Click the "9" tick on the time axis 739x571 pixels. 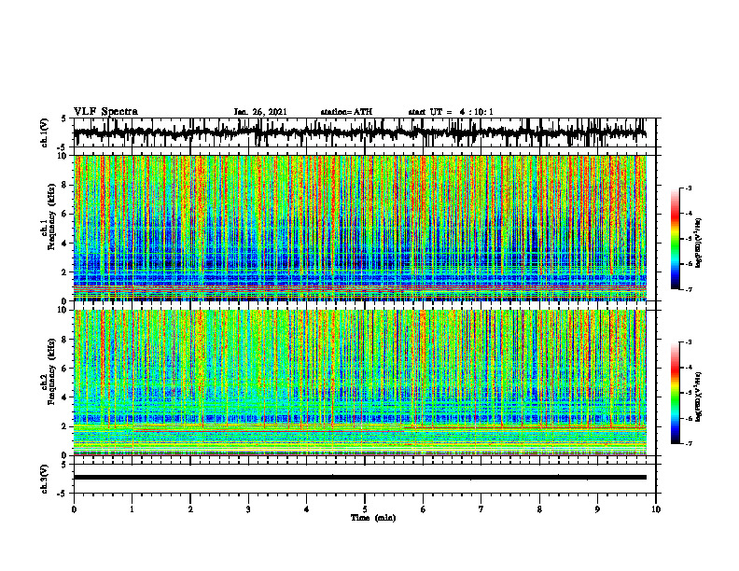point(597,509)
